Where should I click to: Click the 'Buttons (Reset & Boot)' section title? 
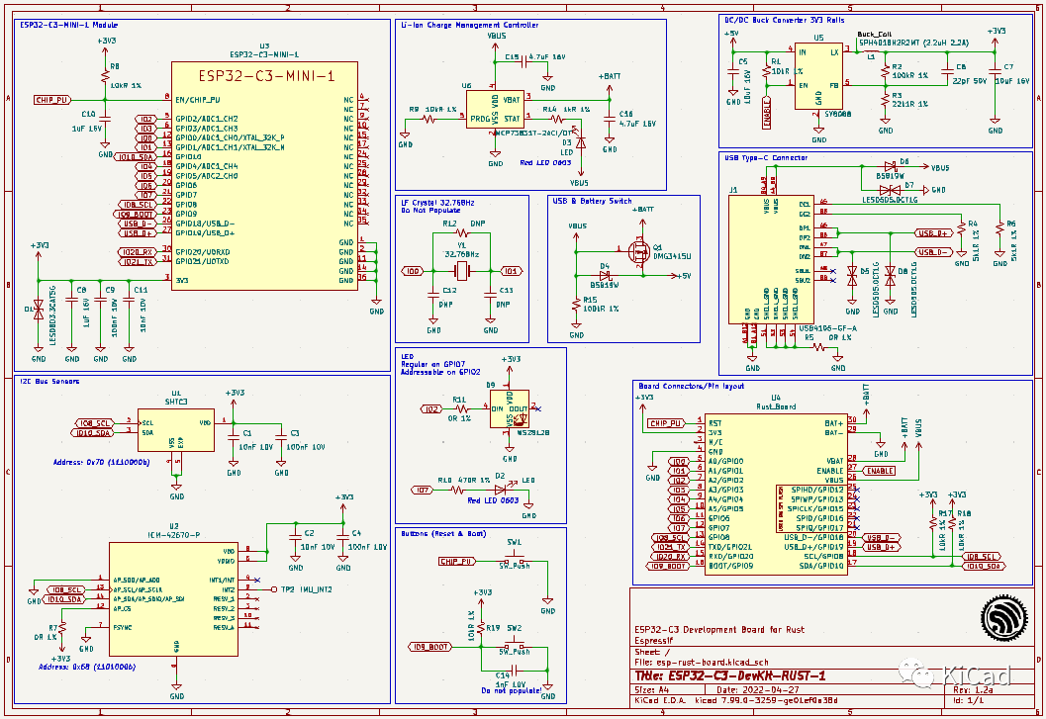click(x=443, y=534)
